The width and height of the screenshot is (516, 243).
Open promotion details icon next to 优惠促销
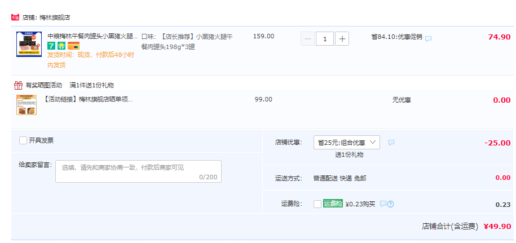(428, 38)
